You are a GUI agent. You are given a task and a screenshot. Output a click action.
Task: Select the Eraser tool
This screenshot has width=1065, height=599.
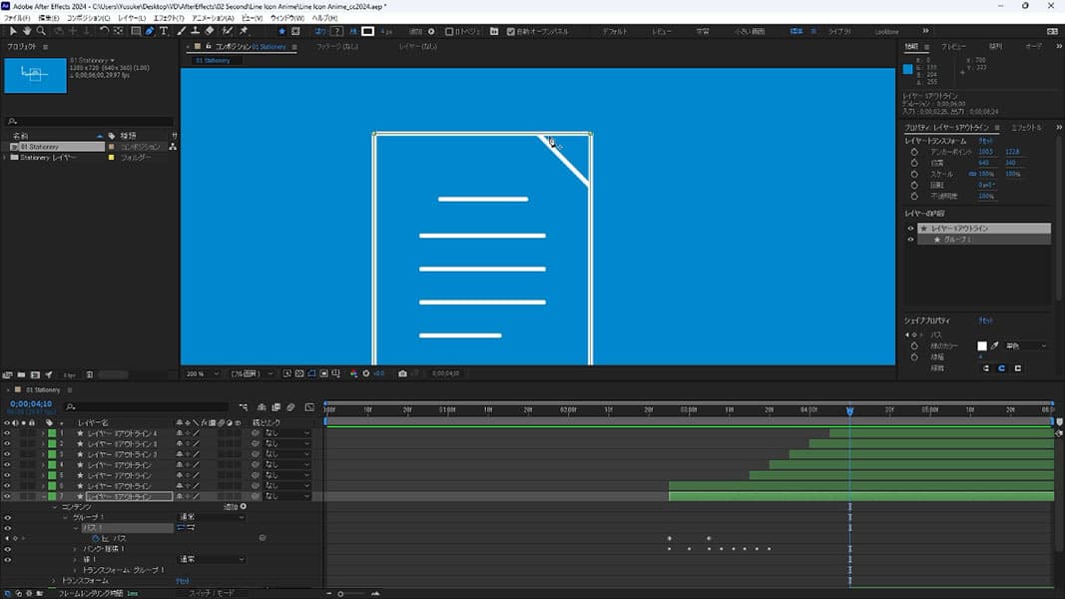[x=209, y=31]
